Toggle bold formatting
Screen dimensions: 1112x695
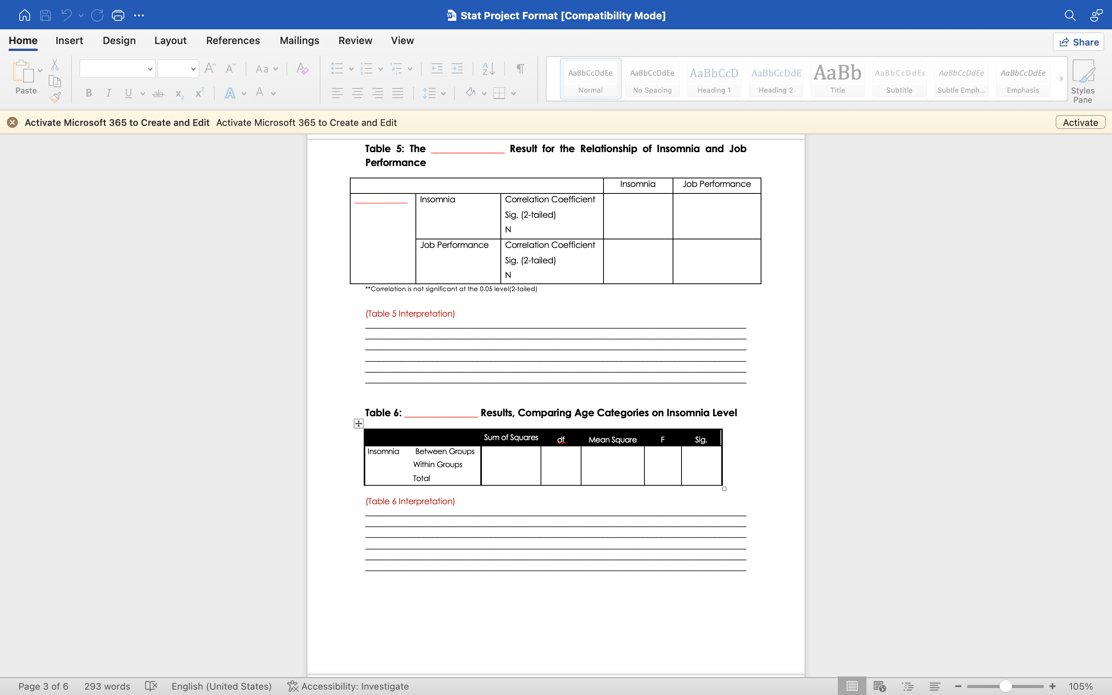point(89,93)
